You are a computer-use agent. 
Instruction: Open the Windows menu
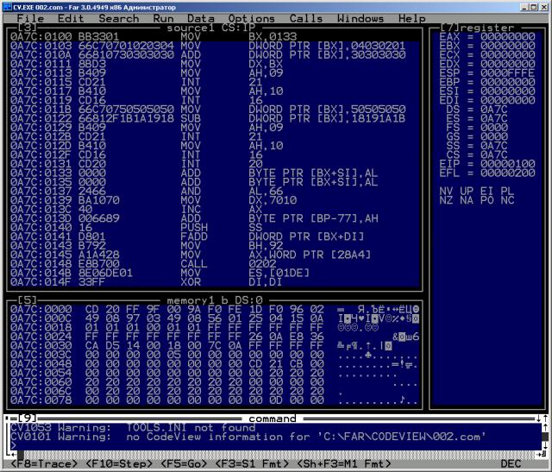361,18
